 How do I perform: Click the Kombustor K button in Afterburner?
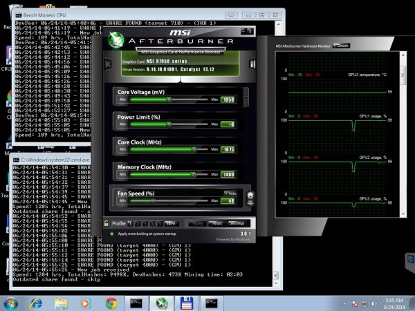(x=109, y=64)
